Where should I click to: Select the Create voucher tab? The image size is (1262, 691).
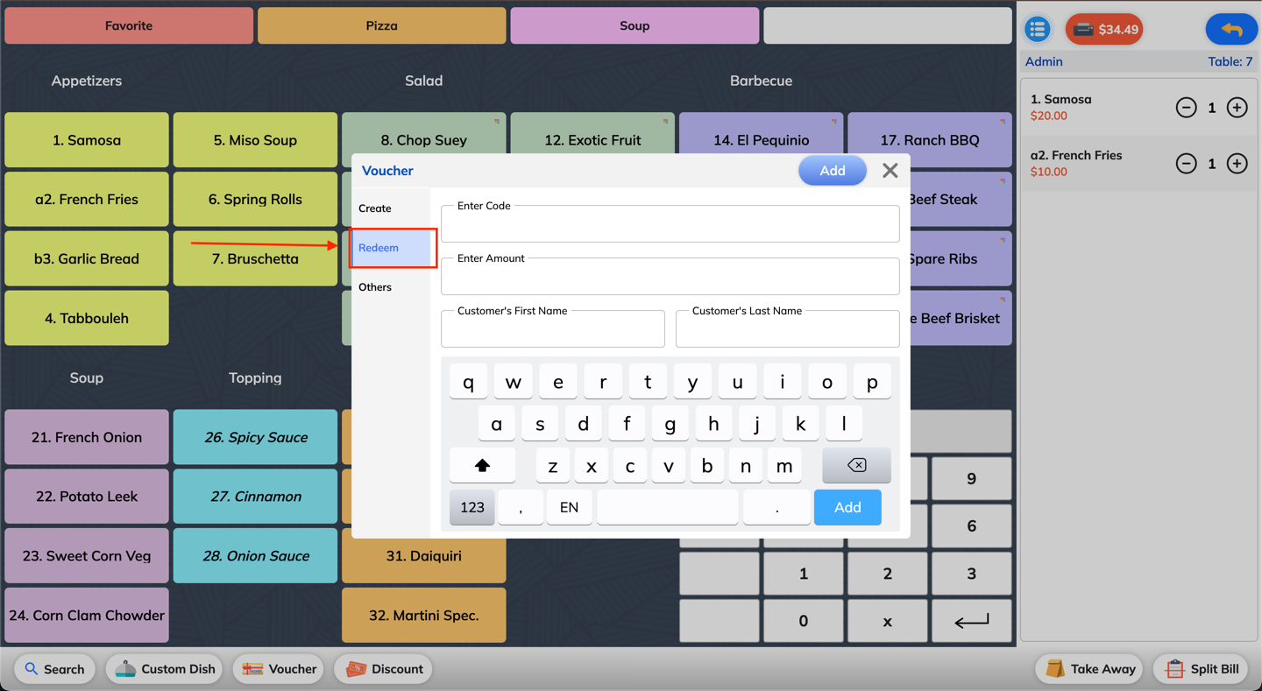click(x=391, y=208)
